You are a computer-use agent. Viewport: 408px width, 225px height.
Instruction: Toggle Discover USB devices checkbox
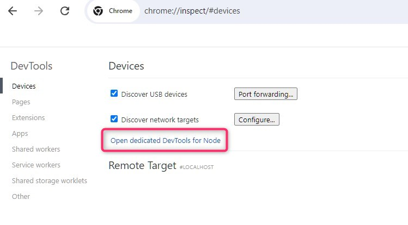tap(114, 93)
